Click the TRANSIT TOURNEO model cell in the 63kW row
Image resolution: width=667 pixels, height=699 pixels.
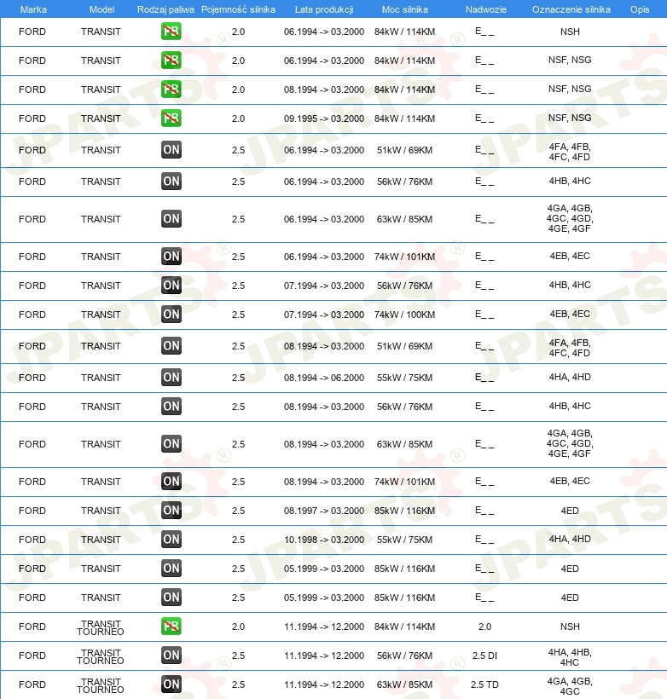pos(101,685)
